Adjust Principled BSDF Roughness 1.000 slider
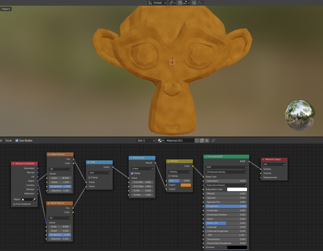This screenshot has height=251, width=323. (x=226, y=206)
